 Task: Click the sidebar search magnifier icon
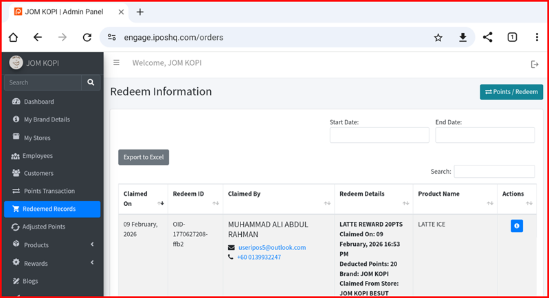tap(91, 82)
